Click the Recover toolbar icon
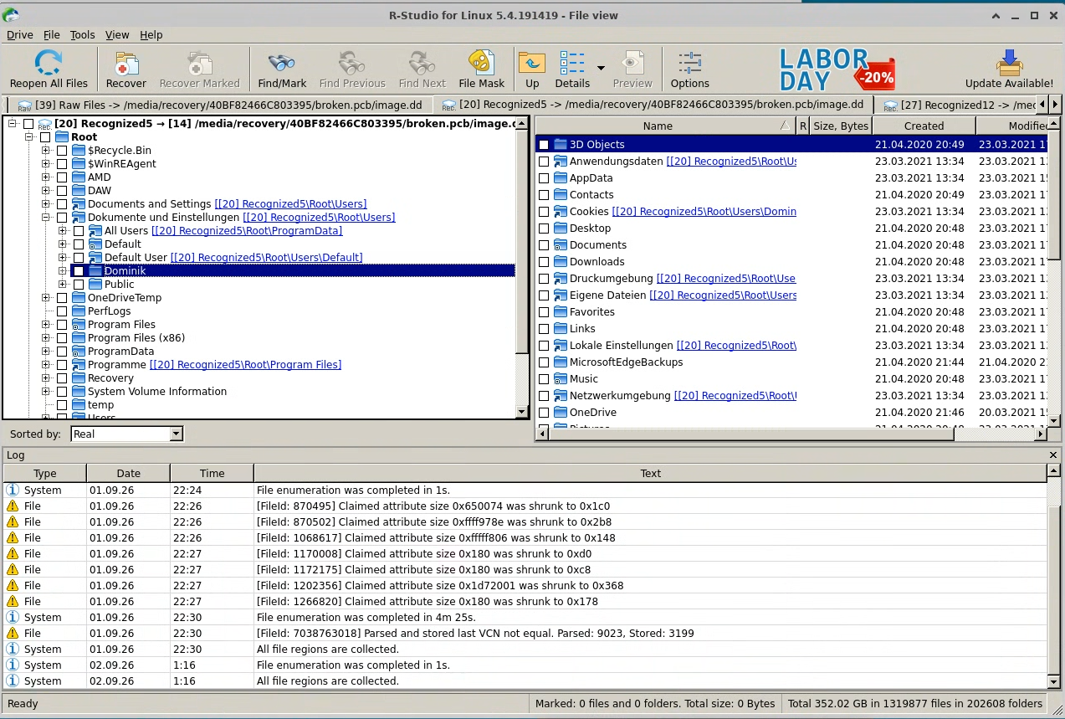The image size is (1065, 719). 126,63
